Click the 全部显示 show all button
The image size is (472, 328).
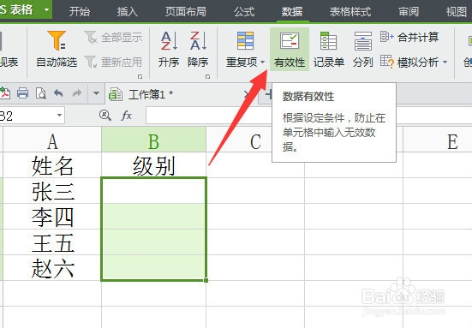coord(113,38)
